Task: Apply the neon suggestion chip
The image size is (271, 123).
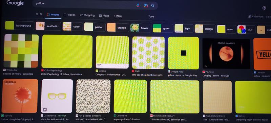Action: 226,29
